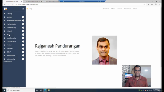Click the All Tags icon

5,14
